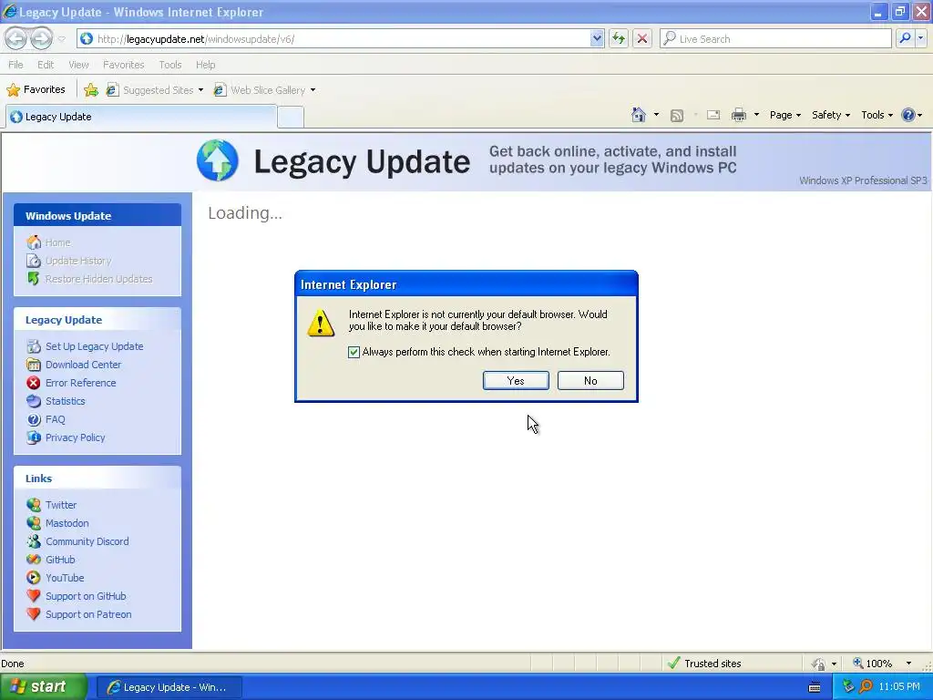Click the Forward navigation arrow
The width and height of the screenshot is (933, 700).
41,38
